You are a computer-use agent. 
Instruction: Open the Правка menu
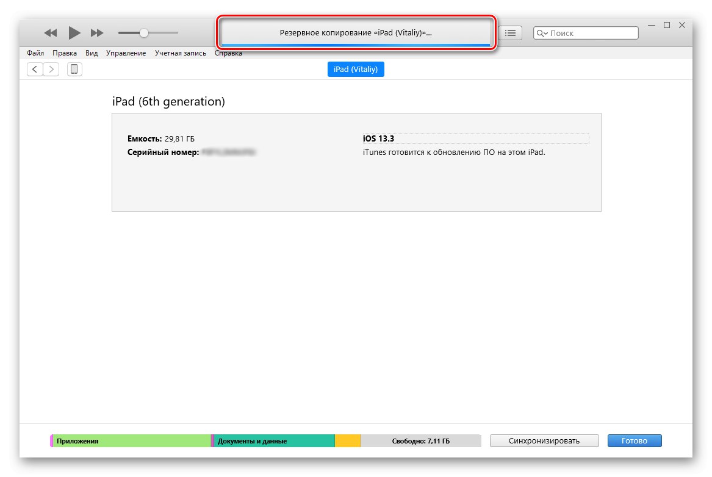(x=65, y=53)
